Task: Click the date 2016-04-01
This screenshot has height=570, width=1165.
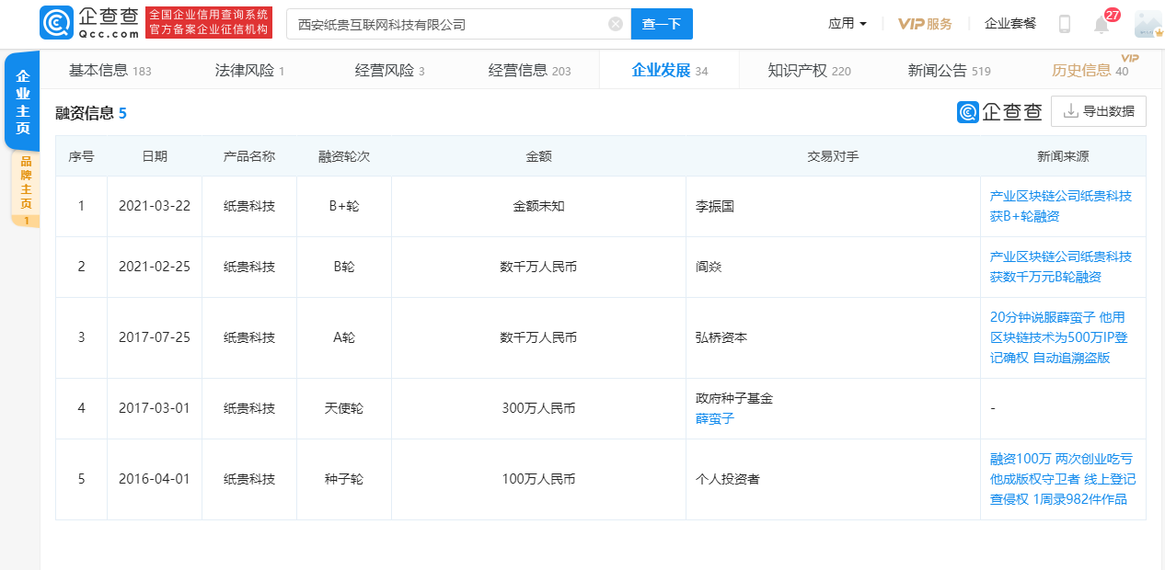Action: pyautogui.click(x=155, y=479)
